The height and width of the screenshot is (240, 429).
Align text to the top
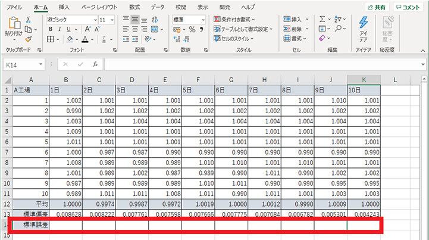126,19
